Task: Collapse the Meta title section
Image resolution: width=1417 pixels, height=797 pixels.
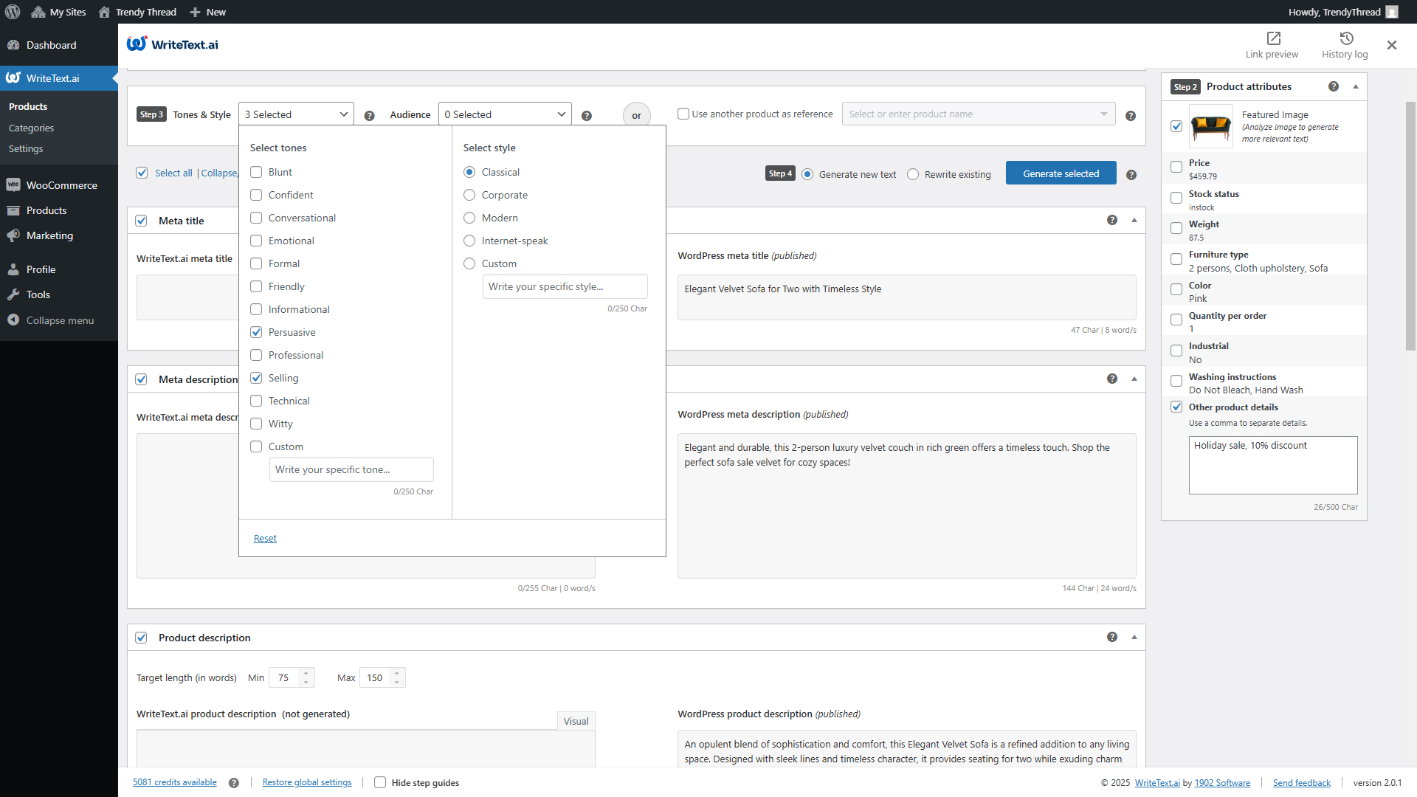Action: (x=1134, y=220)
